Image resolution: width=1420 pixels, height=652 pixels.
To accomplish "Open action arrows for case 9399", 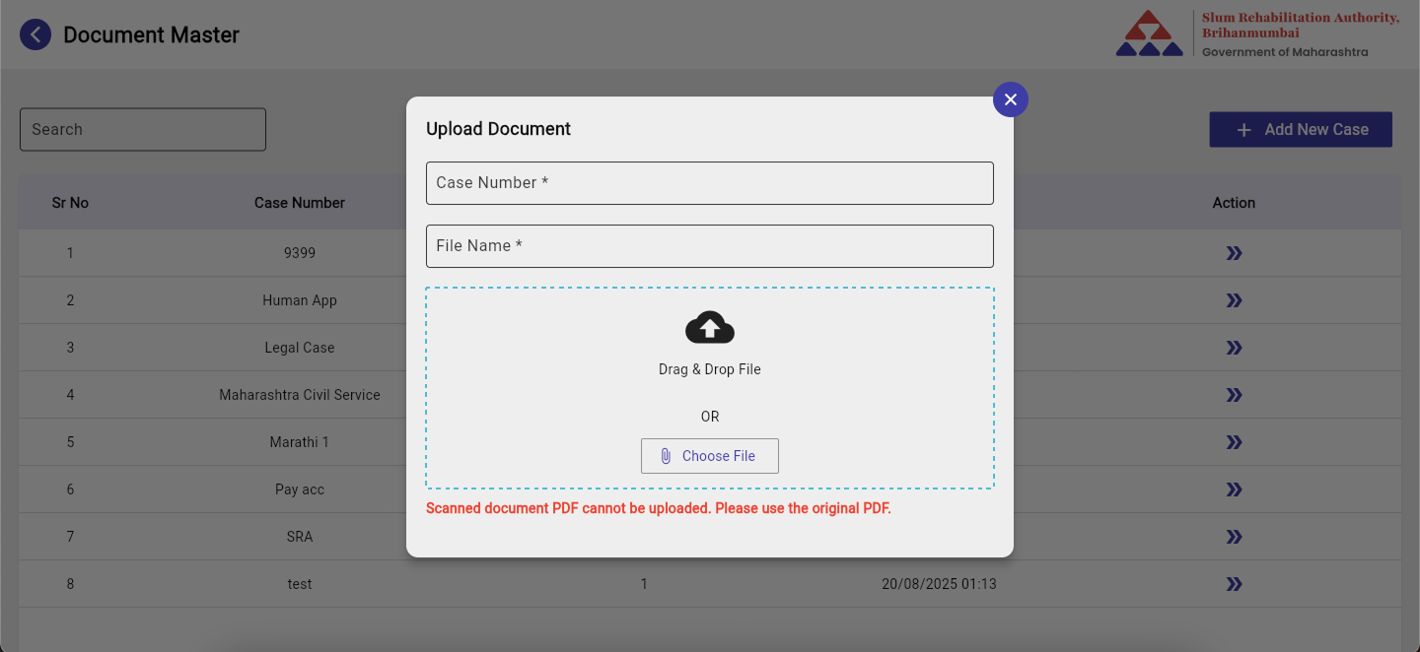I will click(x=1234, y=253).
